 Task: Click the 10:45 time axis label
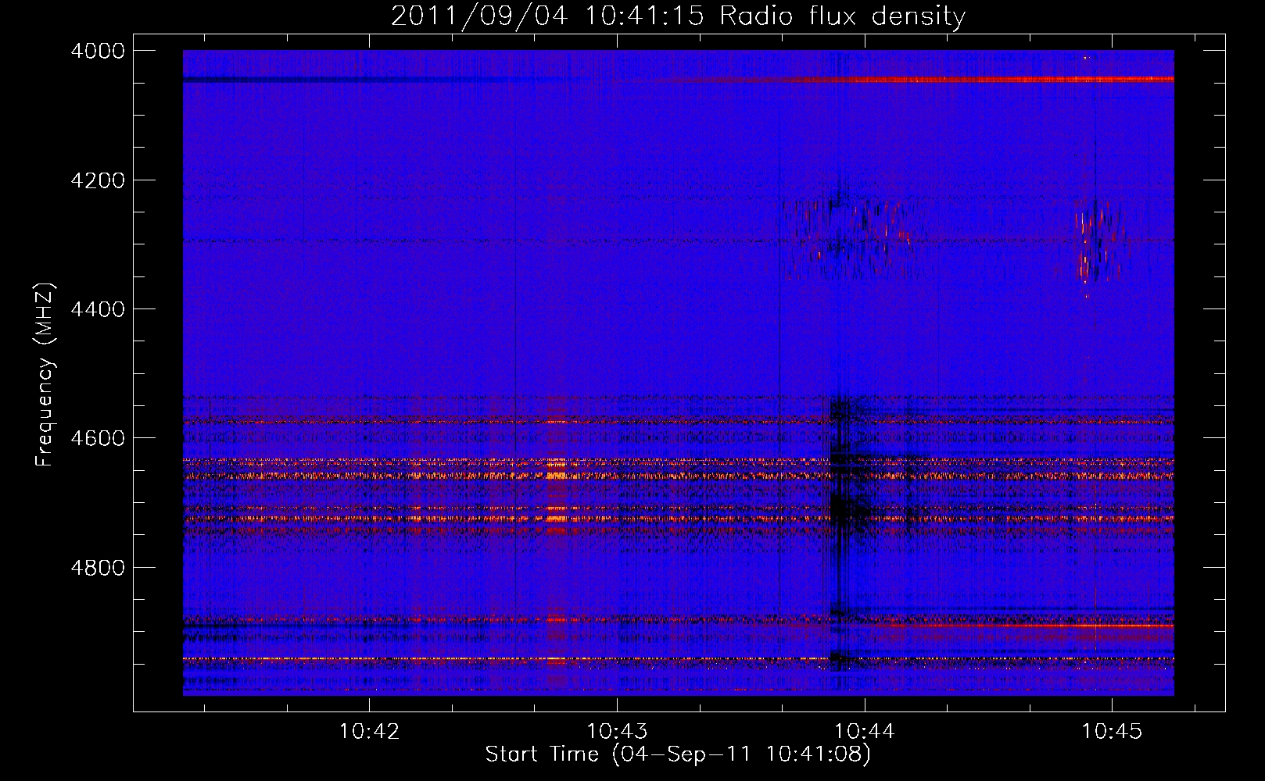pyautogui.click(x=1111, y=731)
